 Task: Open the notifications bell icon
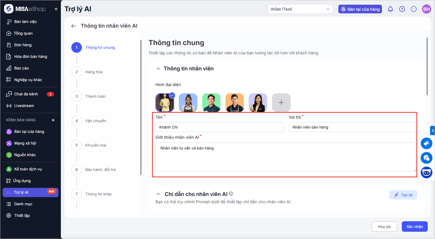point(390,9)
